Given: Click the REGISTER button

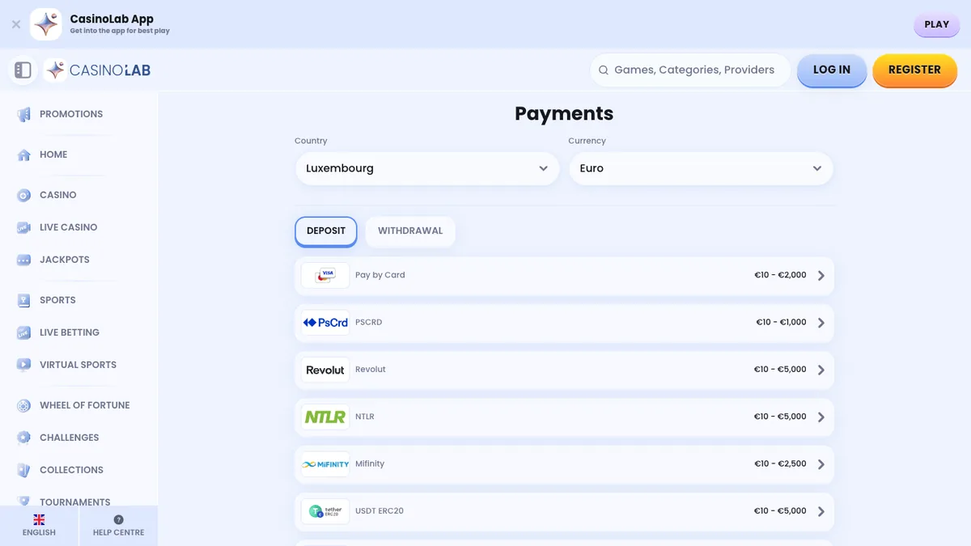Looking at the screenshot, I should pyautogui.click(x=914, y=70).
